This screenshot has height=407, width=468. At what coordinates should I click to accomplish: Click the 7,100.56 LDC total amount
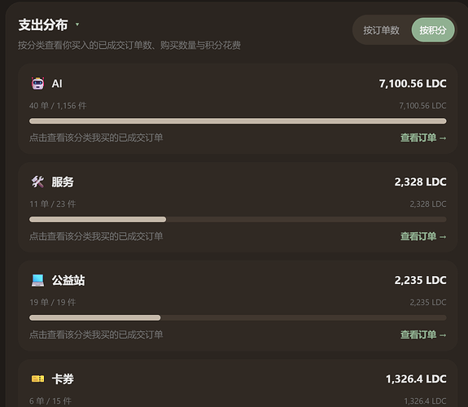(x=413, y=83)
